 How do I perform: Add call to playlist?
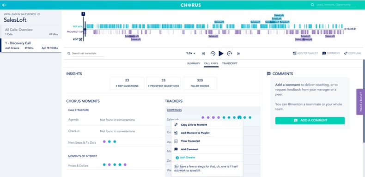click(x=305, y=53)
